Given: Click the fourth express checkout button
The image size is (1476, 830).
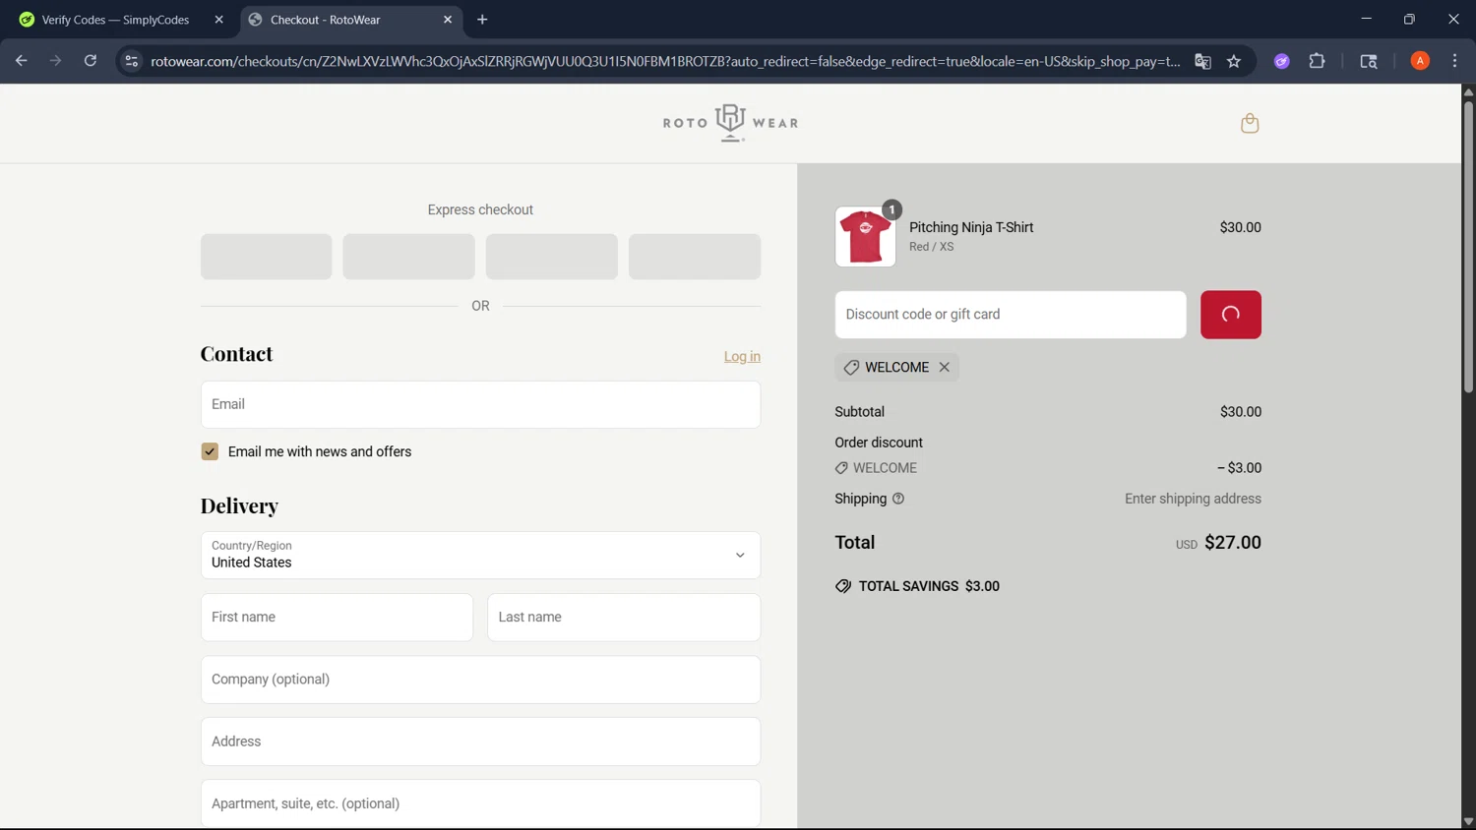Looking at the screenshot, I should [695, 257].
